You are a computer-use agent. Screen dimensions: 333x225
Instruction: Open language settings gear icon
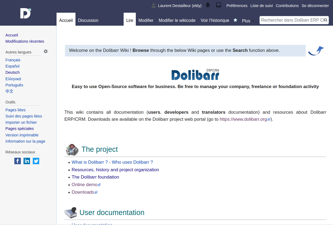(x=46, y=51)
